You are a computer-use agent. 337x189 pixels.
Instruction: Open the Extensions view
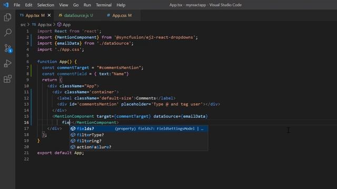7,79
